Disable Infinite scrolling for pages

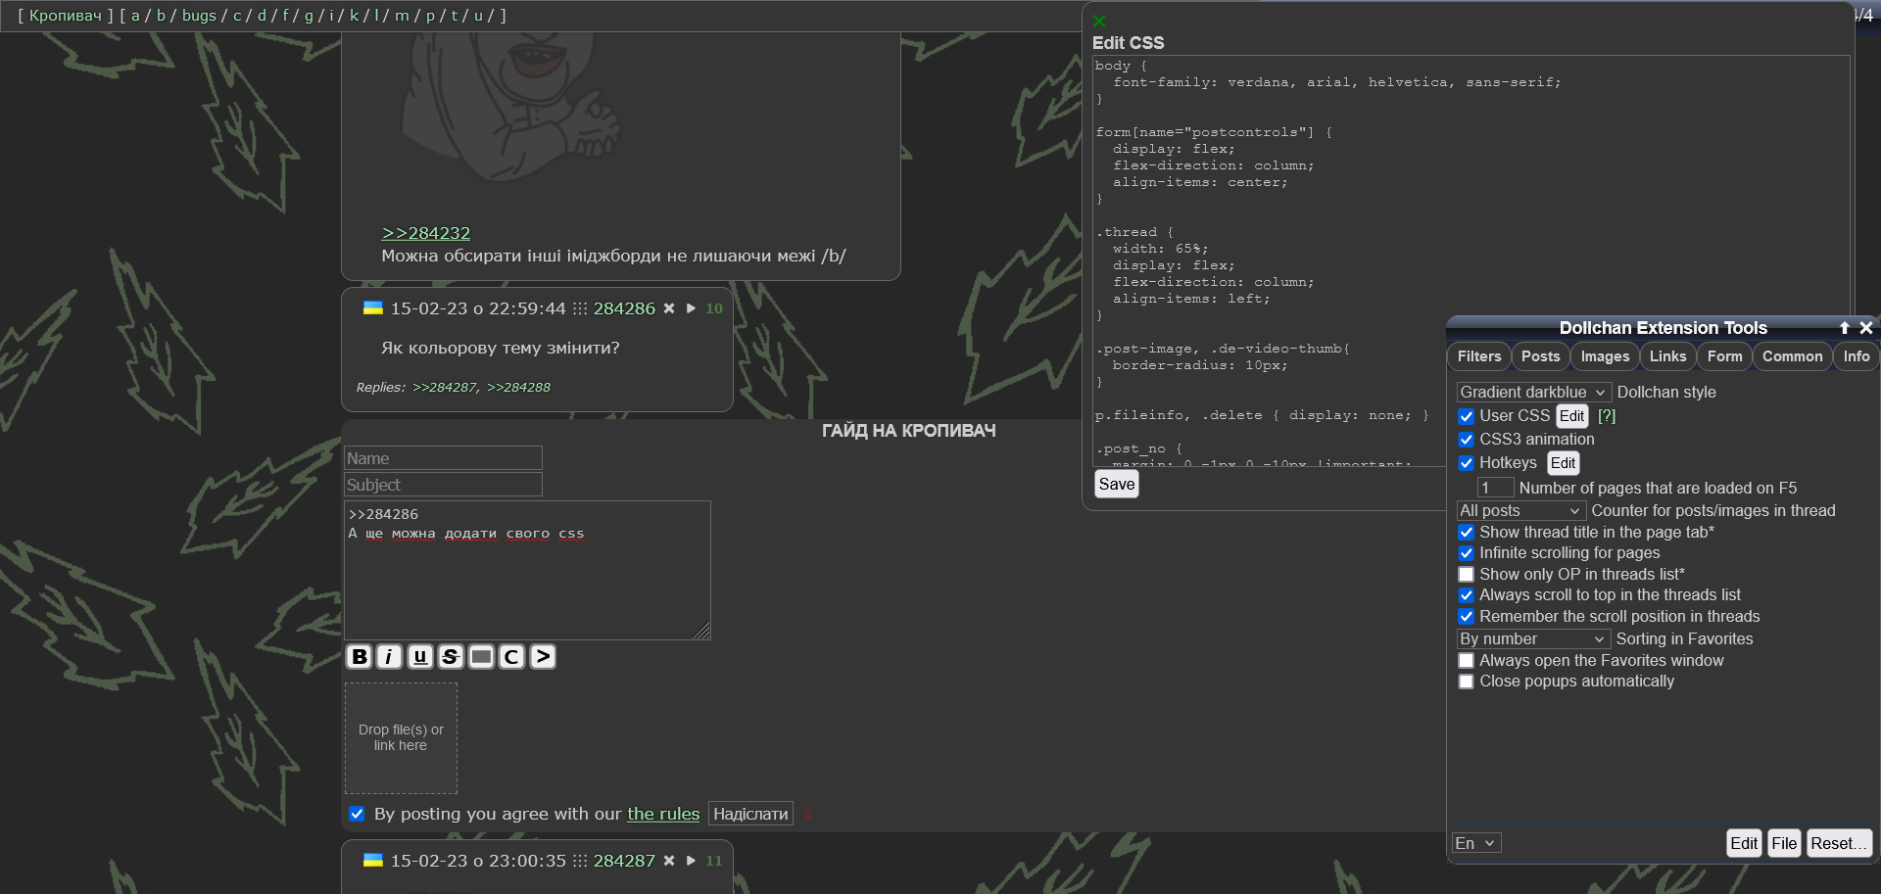[x=1467, y=553]
